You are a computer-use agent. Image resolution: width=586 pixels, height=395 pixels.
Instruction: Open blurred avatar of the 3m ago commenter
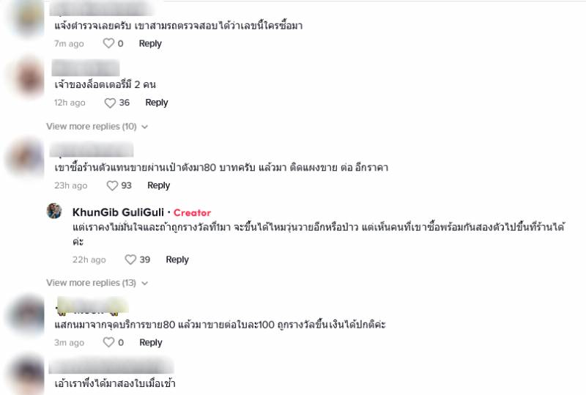(x=27, y=315)
